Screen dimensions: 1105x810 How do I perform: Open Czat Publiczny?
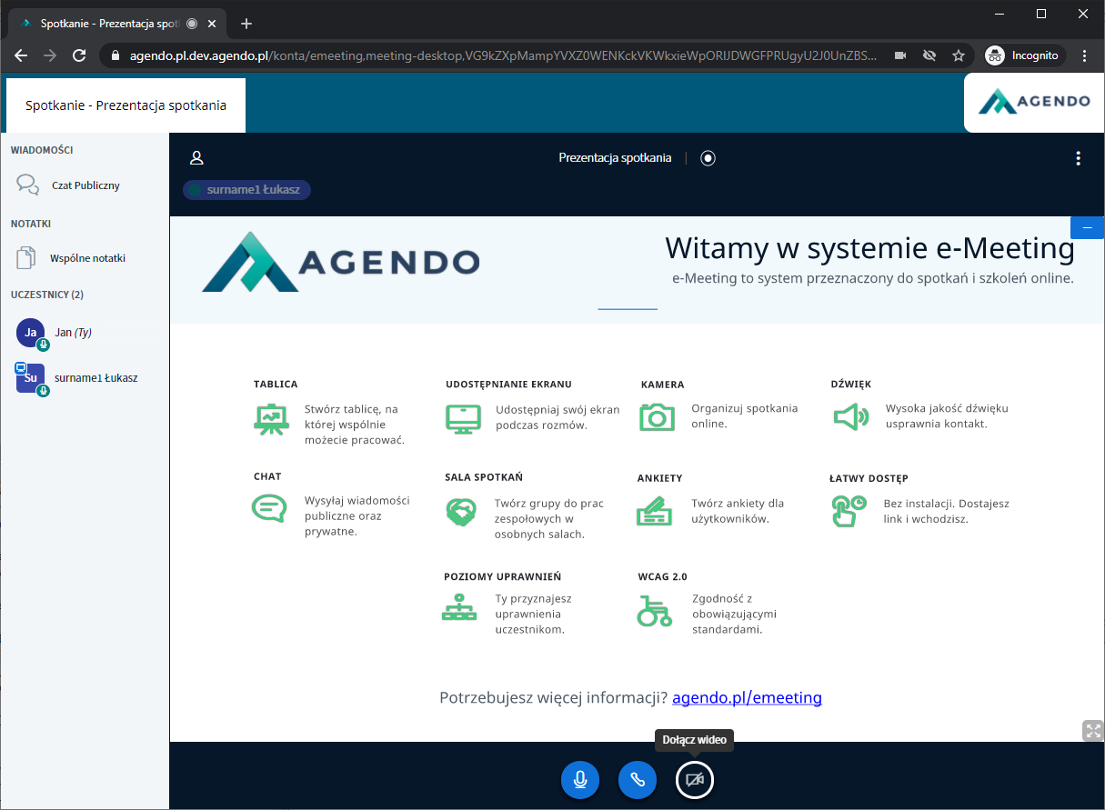(x=85, y=185)
